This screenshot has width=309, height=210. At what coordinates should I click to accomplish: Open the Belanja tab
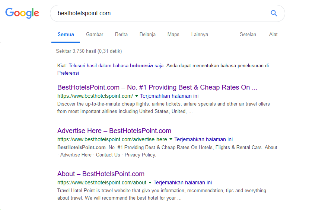pyautogui.click(x=147, y=35)
